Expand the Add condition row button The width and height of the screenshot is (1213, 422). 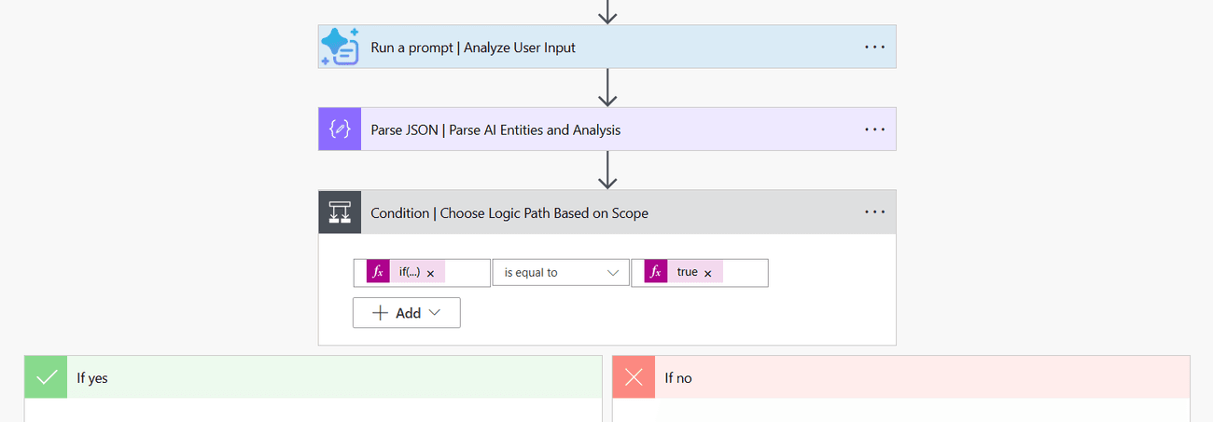[407, 313]
